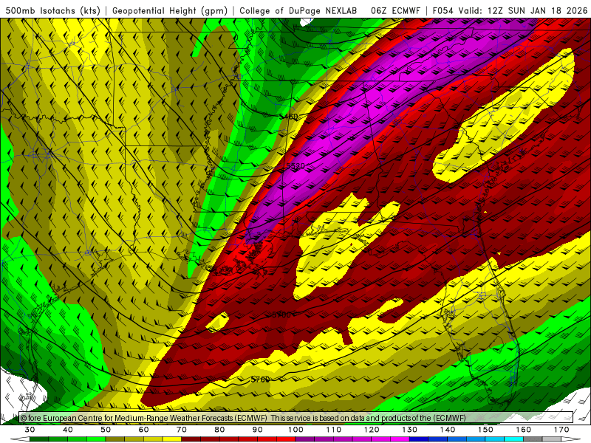591x443 pixels.
Task: Pick the bright magenta swatch in the color bar
Action: point(400,439)
